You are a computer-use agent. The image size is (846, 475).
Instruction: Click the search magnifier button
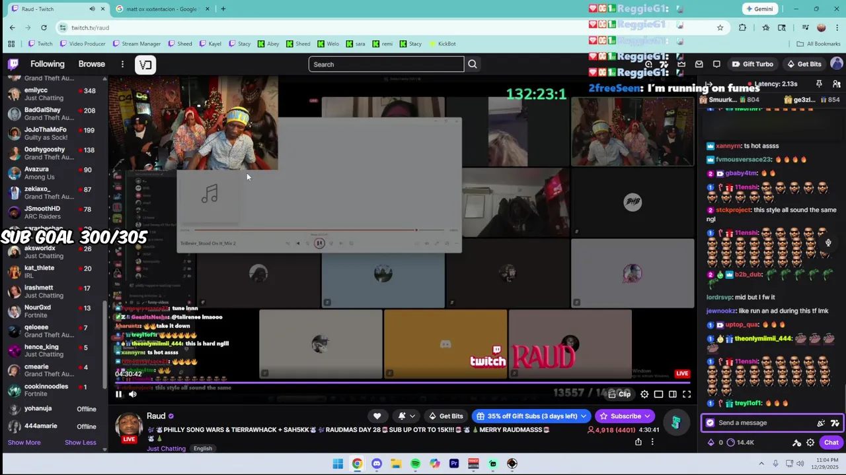[473, 64]
